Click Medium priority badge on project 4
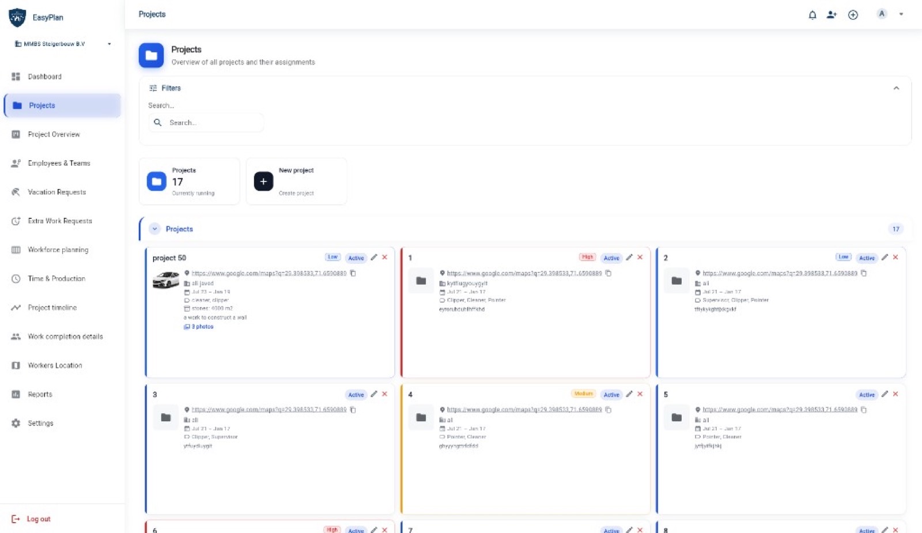Screen dimensions: 922x533 pyautogui.click(x=583, y=394)
